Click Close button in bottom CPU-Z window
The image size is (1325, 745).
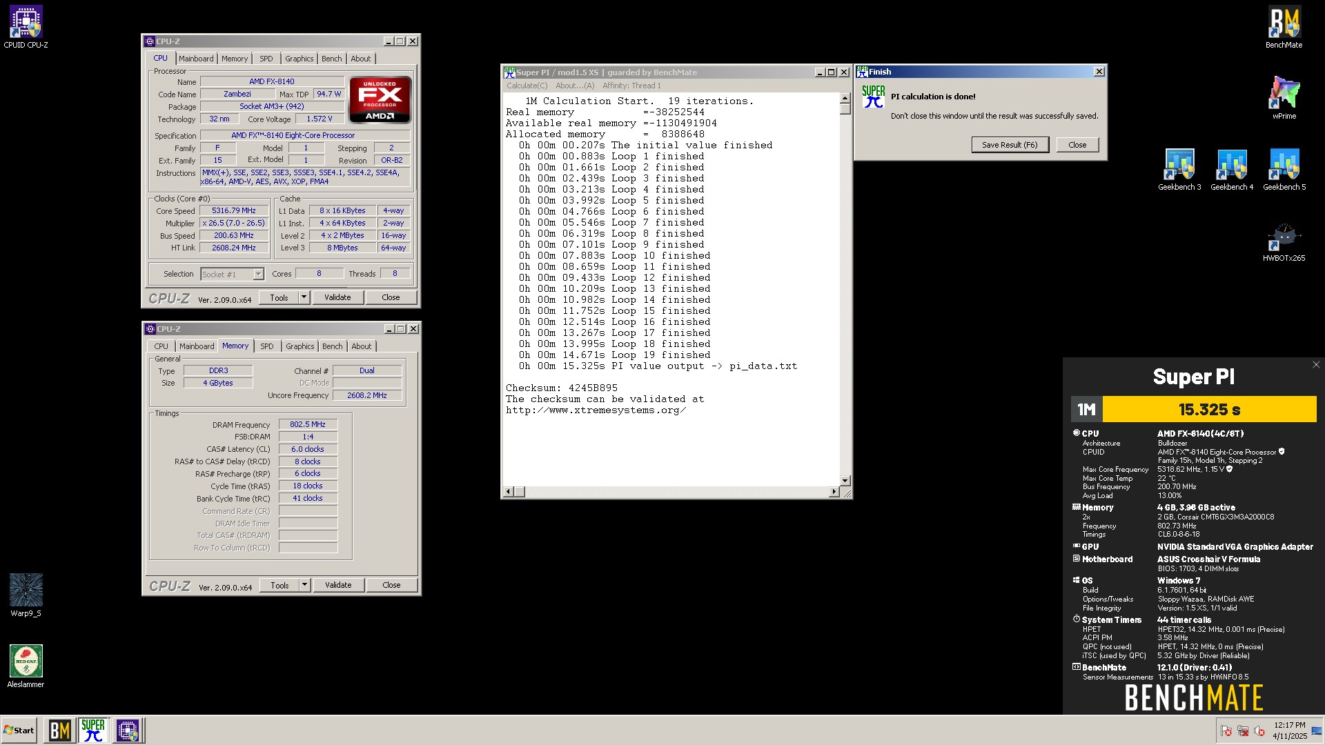391,585
